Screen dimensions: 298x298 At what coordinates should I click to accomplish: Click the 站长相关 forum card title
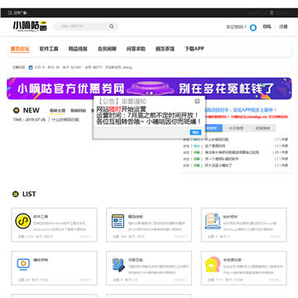pos(230,217)
